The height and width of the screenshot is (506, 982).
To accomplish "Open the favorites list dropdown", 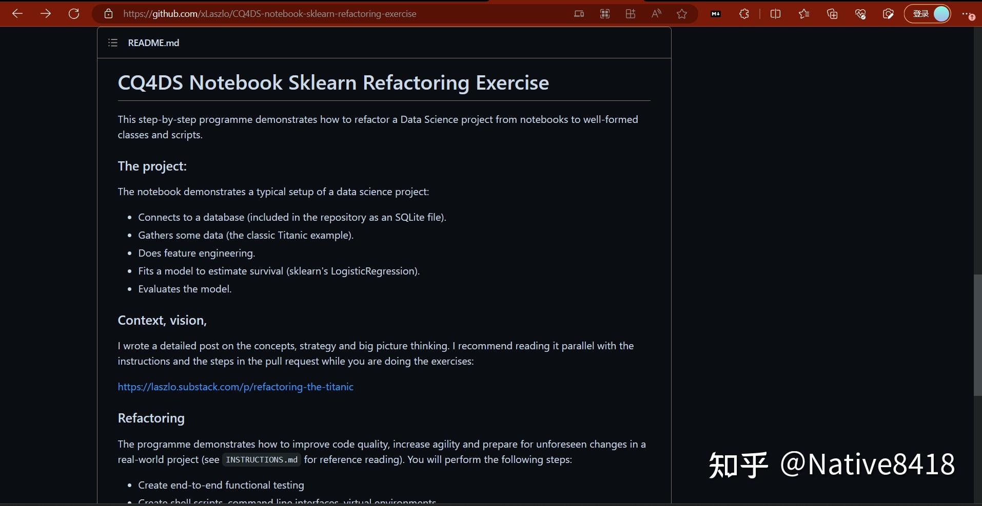I will [x=803, y=14].
